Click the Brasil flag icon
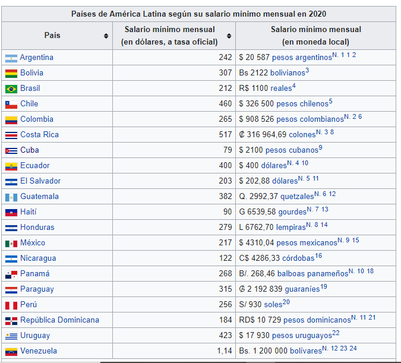 click(x=11, y=89)
